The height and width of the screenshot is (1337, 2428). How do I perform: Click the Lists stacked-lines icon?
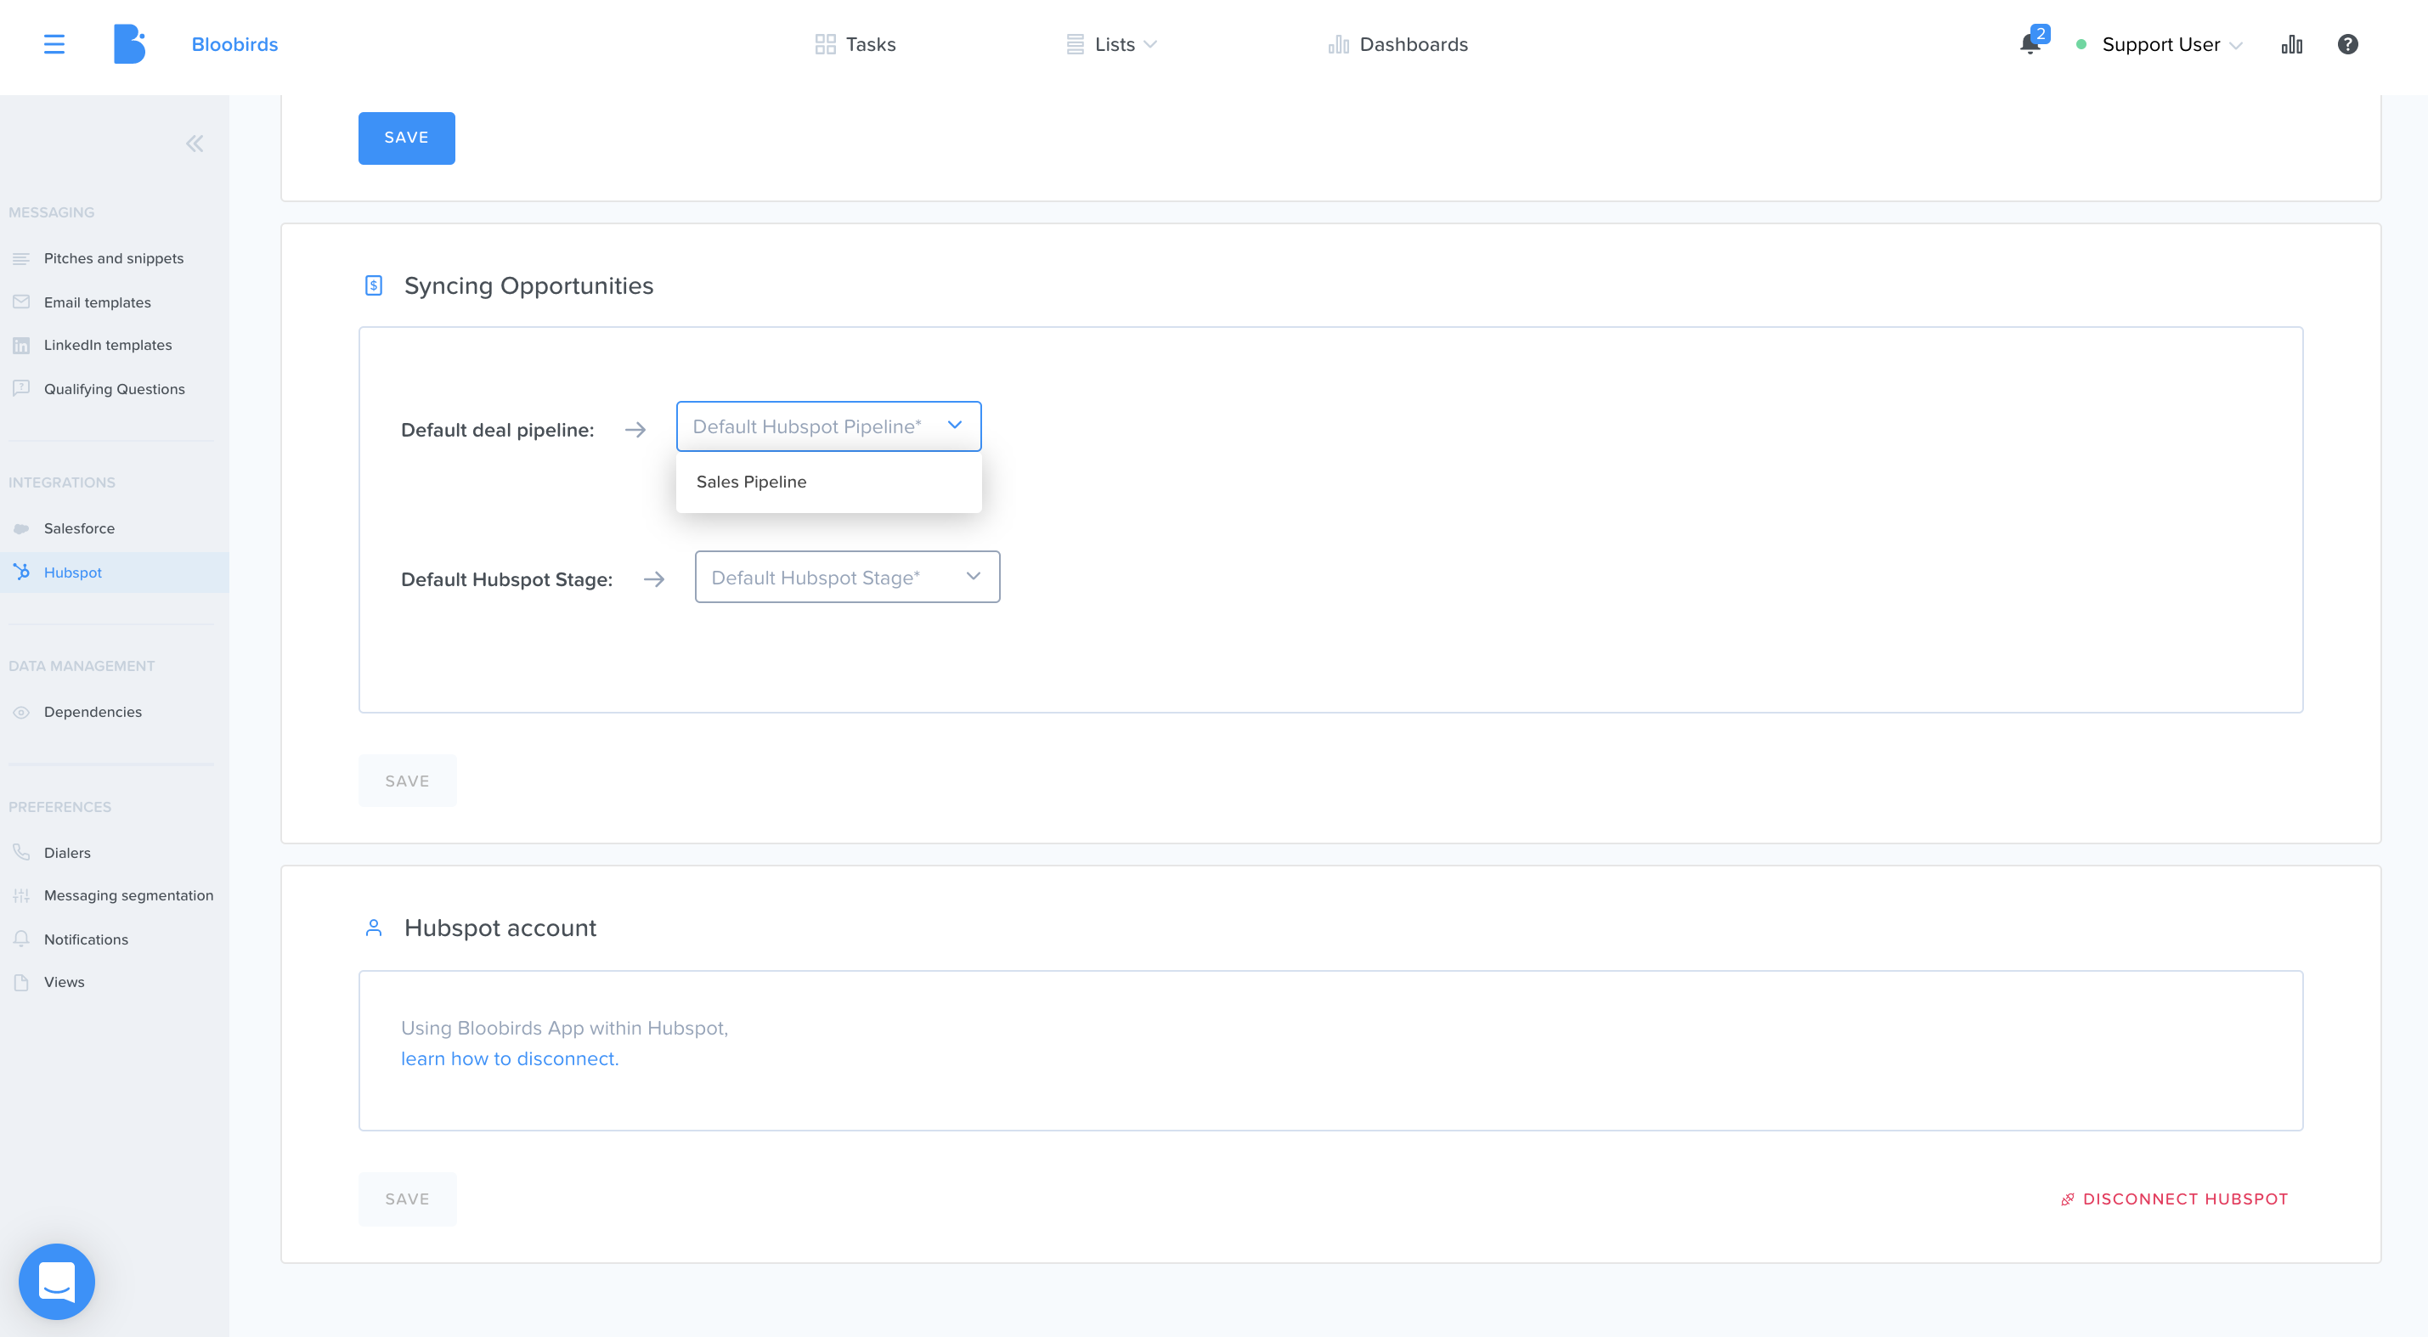pos(1075,44)
